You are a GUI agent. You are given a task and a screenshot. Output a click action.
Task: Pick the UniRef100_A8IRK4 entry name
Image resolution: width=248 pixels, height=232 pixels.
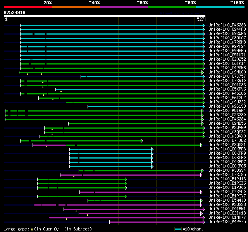pyautogui.click(x=227, y=110)
